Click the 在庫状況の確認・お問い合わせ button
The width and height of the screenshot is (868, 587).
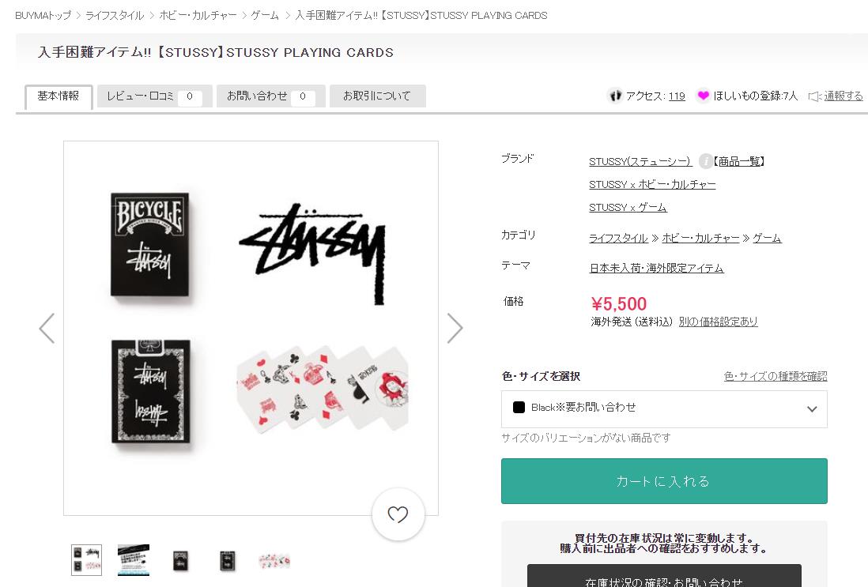[x=664, y=578]
